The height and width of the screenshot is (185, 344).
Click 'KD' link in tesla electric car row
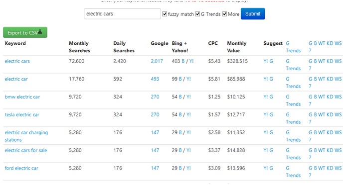coord(330,114)
